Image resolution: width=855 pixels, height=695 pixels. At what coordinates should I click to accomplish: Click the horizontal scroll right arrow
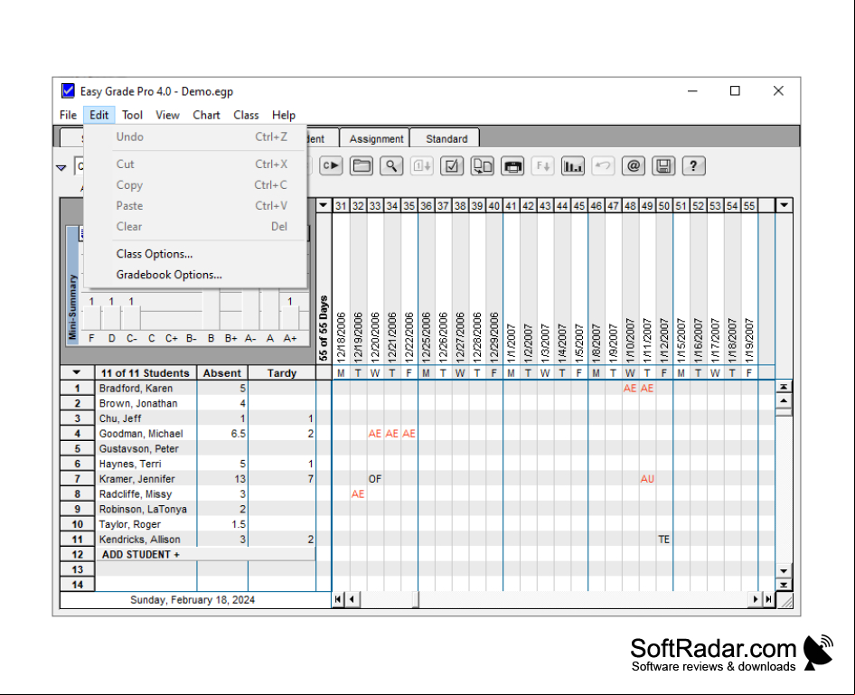pos(756,599)
